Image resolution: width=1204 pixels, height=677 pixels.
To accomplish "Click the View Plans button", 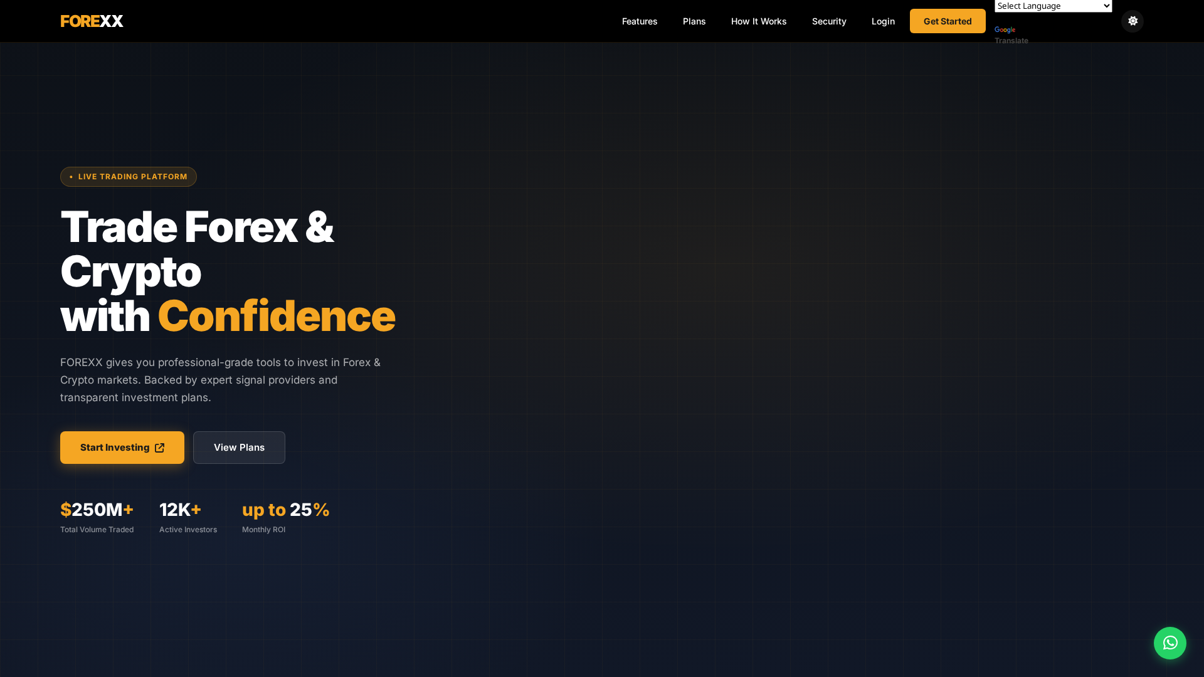I will 239,448.
